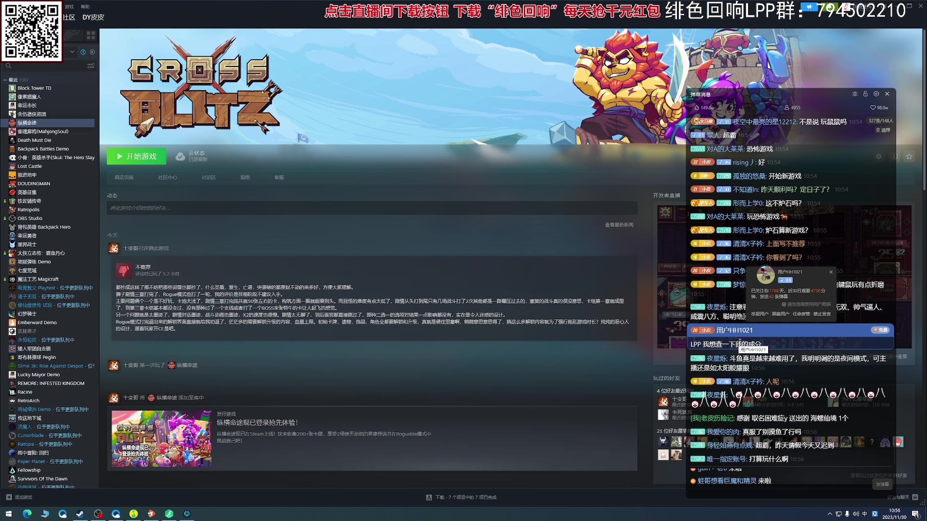927x521 pixels.
Task: Click 举报用户 in the user popup
Action: (759, 314)
